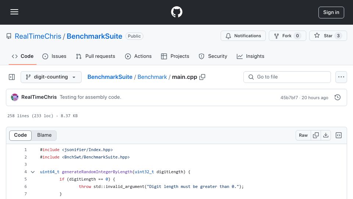Expand the file tree side panel
This screenshot has height=199, width=353.
12,77
